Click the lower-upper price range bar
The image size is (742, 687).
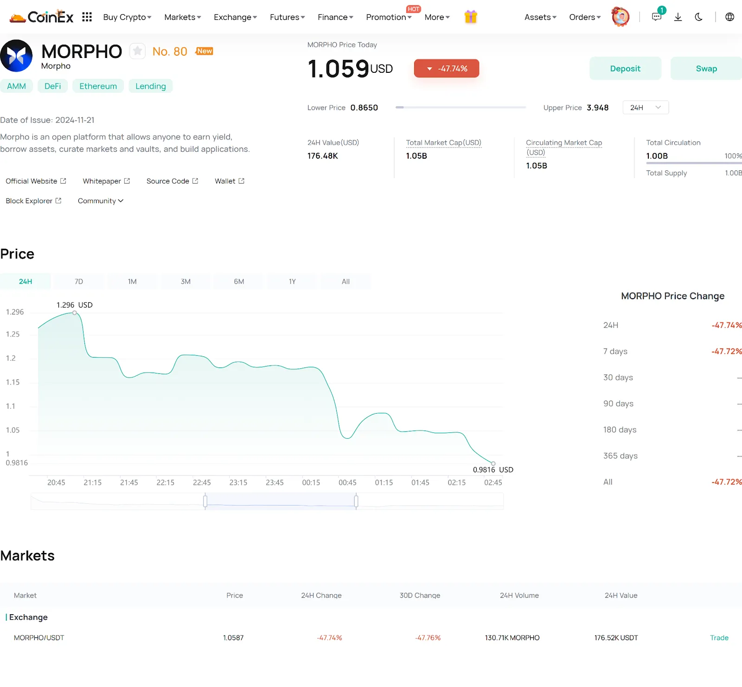tap(461, 108)
